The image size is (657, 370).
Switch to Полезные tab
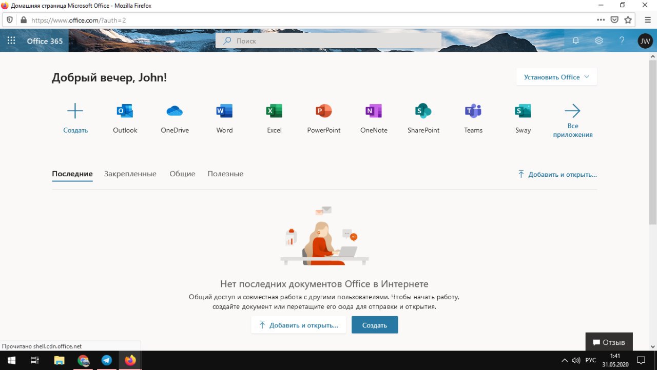click(225, 174)
